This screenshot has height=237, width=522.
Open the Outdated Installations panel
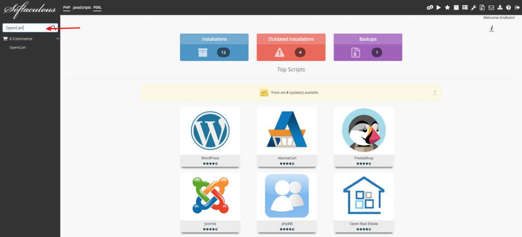coord(291,47)
